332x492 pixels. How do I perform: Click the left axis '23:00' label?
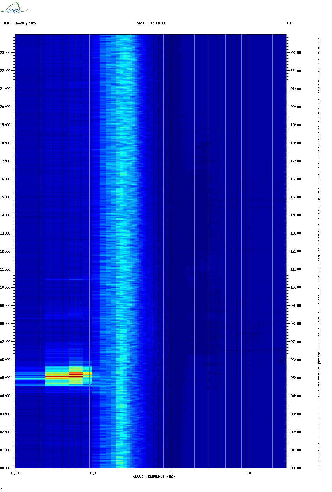tap(5, 53)
